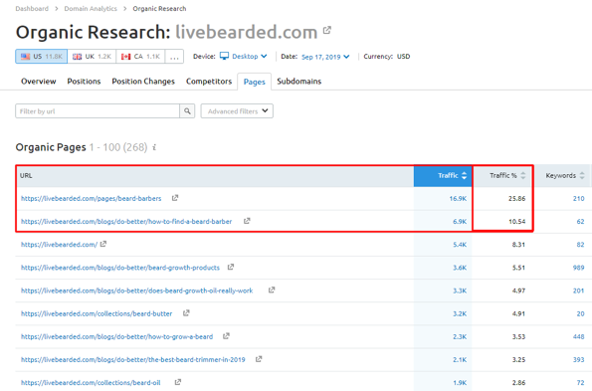592x391 pixels.
Task: Open how-to-find-a-beard-barber external link icon
Action: pyautogui.click(x=247, y=221)
